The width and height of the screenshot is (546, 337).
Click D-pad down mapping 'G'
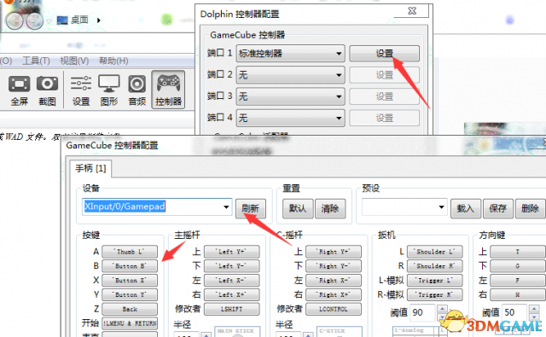518,266
